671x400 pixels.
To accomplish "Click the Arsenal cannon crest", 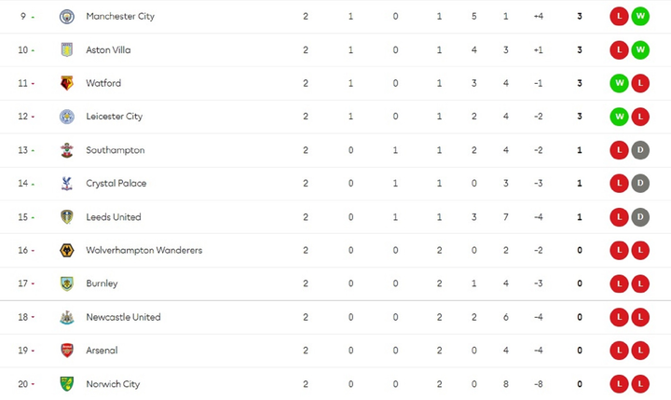I will (67, 351).
